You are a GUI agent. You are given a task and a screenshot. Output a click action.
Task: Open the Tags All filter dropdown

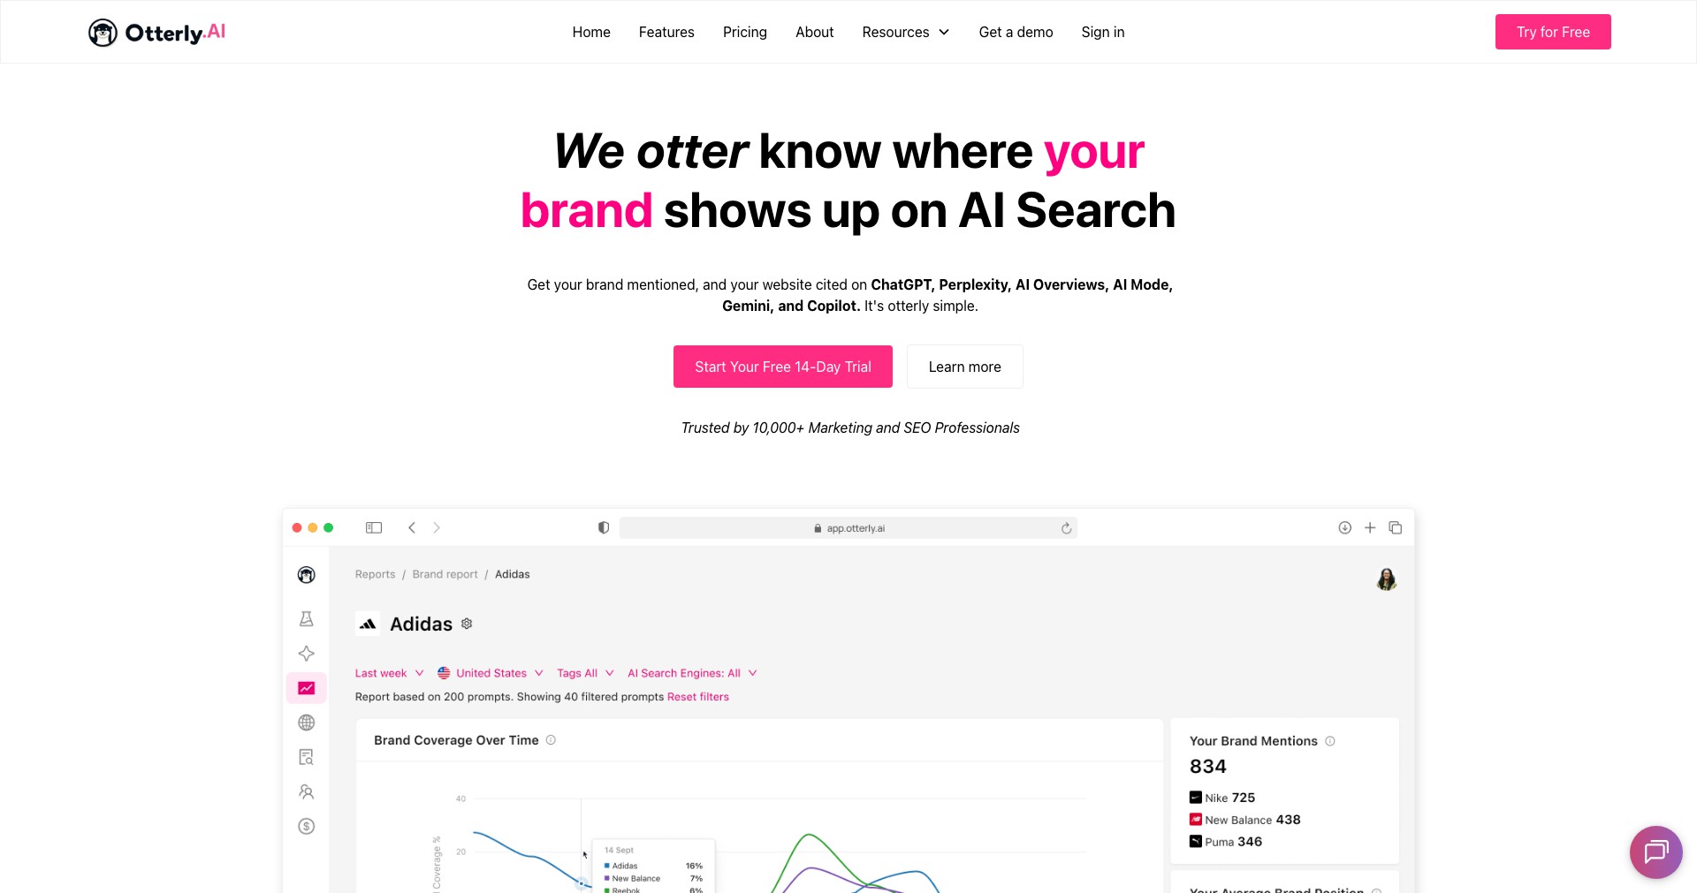[585, 673]
